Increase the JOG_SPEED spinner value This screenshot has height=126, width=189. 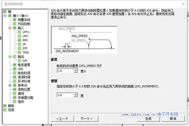click(x=76, y=70)
